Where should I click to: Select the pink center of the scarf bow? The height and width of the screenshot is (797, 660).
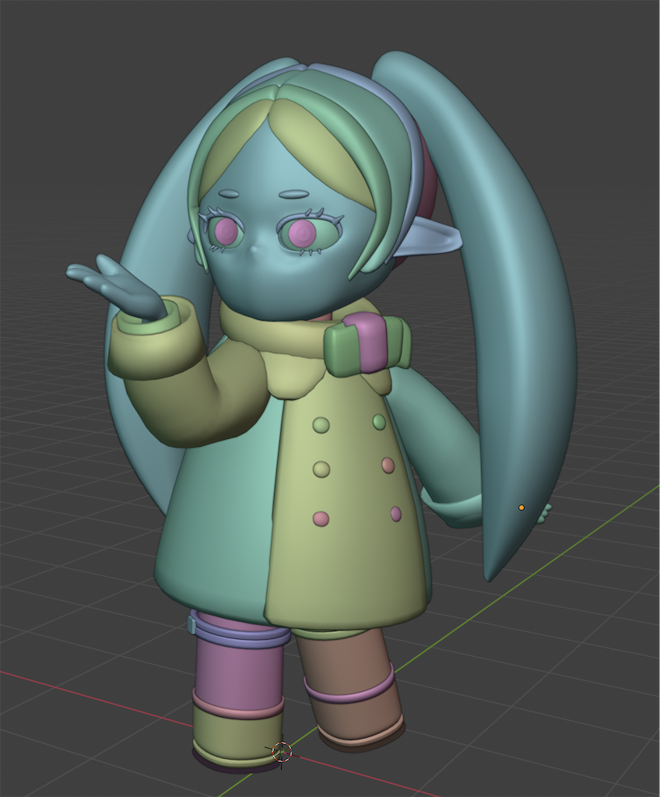(371, 344)
